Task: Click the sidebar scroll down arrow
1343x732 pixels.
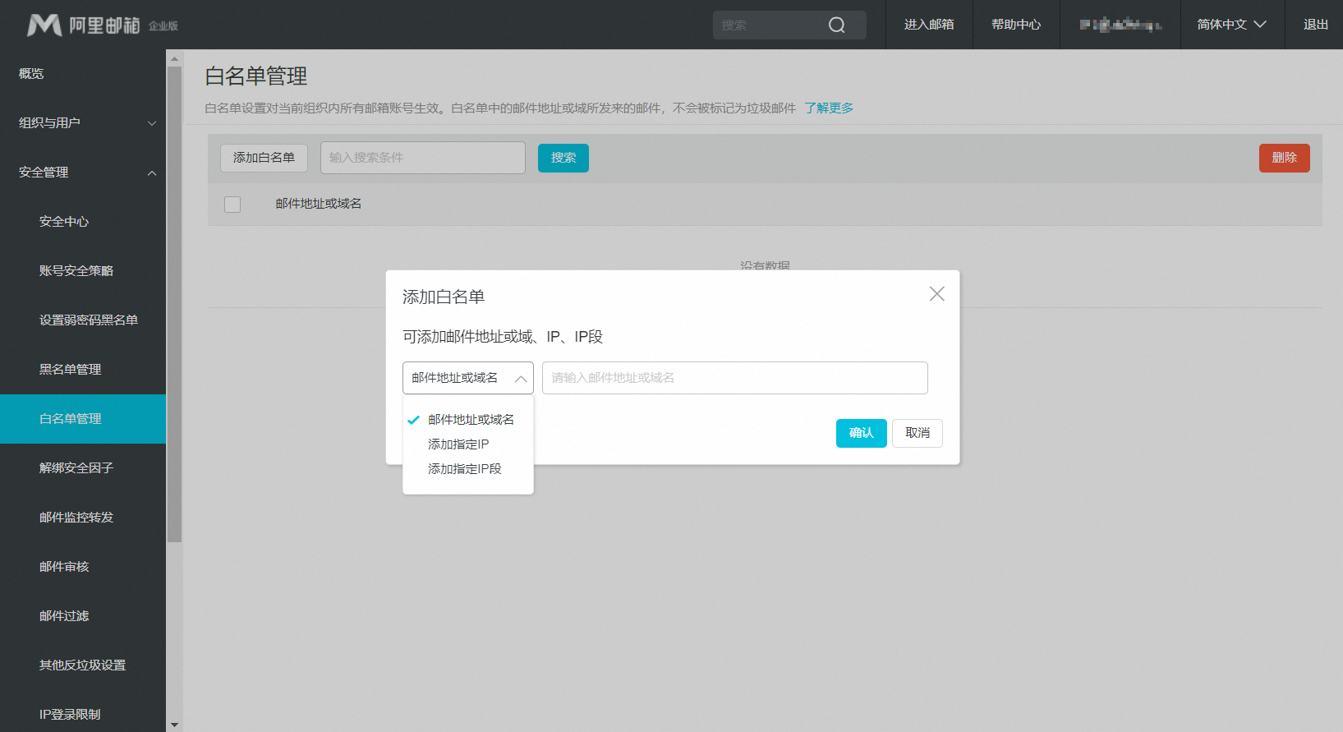Action: (x=174, y=725)
